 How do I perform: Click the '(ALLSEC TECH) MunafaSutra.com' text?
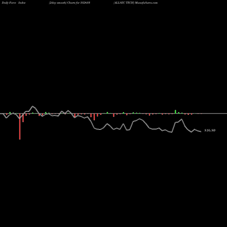pyautogui.click(x=136, y=3)
